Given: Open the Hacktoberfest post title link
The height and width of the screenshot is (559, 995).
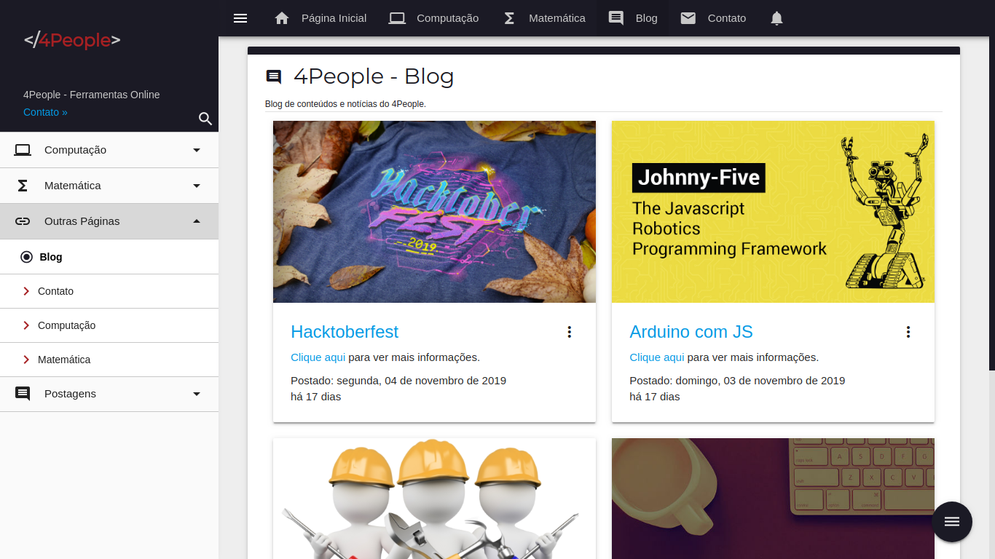Looking at the screenshot, I should pyautogui.click(x=345, y=332).
